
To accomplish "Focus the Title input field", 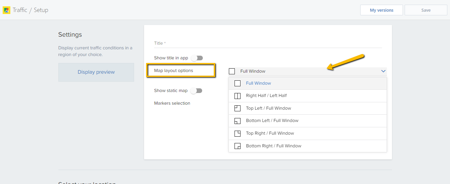I will coord(268,43).
